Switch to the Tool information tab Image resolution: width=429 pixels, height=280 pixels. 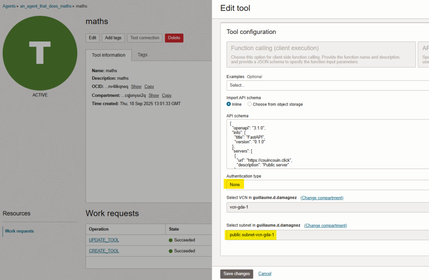click(x=109, y=55)
